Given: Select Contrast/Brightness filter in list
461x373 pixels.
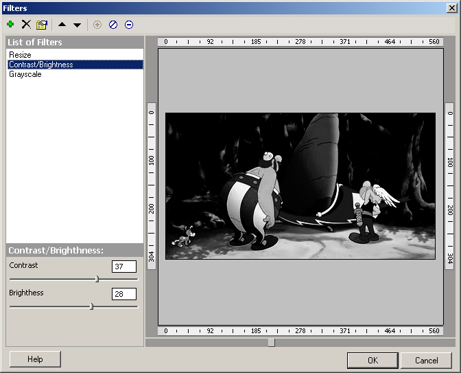Looking at the screenshot, I should point(75,65).
